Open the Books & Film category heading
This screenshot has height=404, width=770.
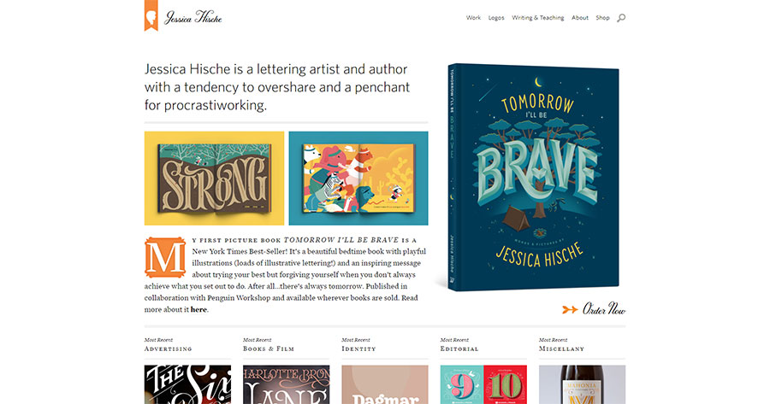[269, 348]
